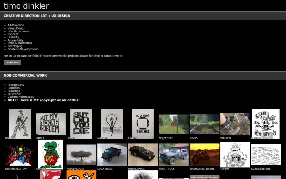This screenshot has height=179, width=286.
Task: Click the 'Usability' list item
Action: click(x=13, y=37)
